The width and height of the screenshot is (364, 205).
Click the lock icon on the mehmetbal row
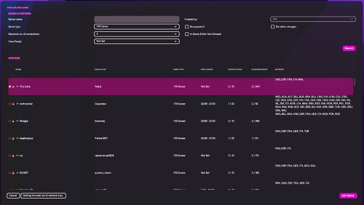pyautogui.click(x=13, y=104)
